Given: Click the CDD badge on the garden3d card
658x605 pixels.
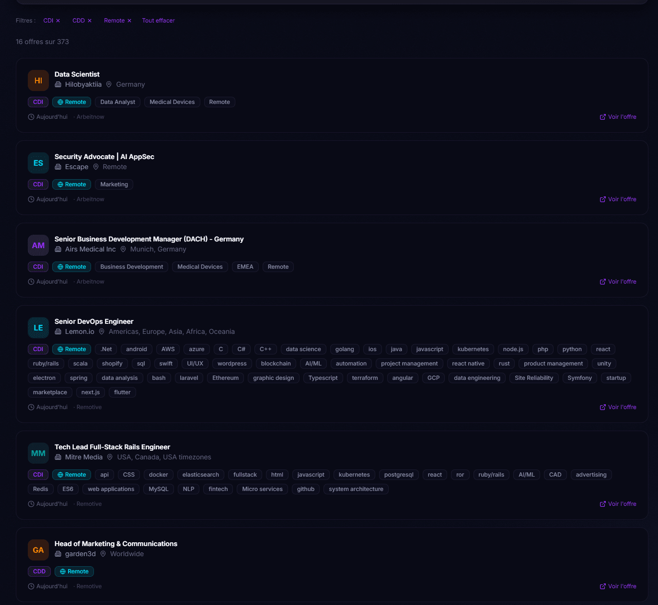Looking at the screenshot, I should (x=39, y=571).
